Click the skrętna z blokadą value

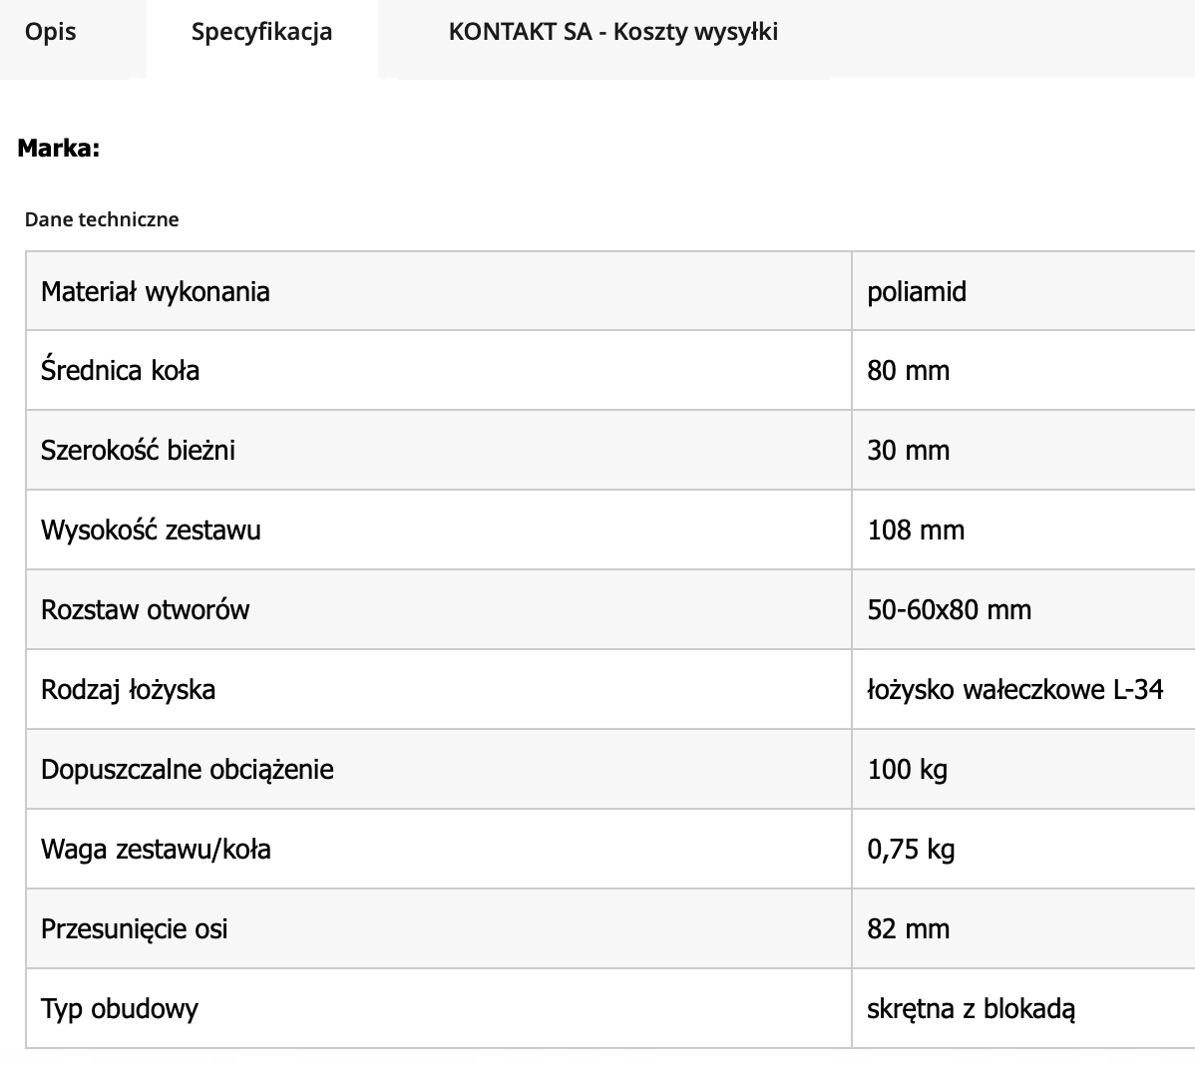(x=971, y=1008)
